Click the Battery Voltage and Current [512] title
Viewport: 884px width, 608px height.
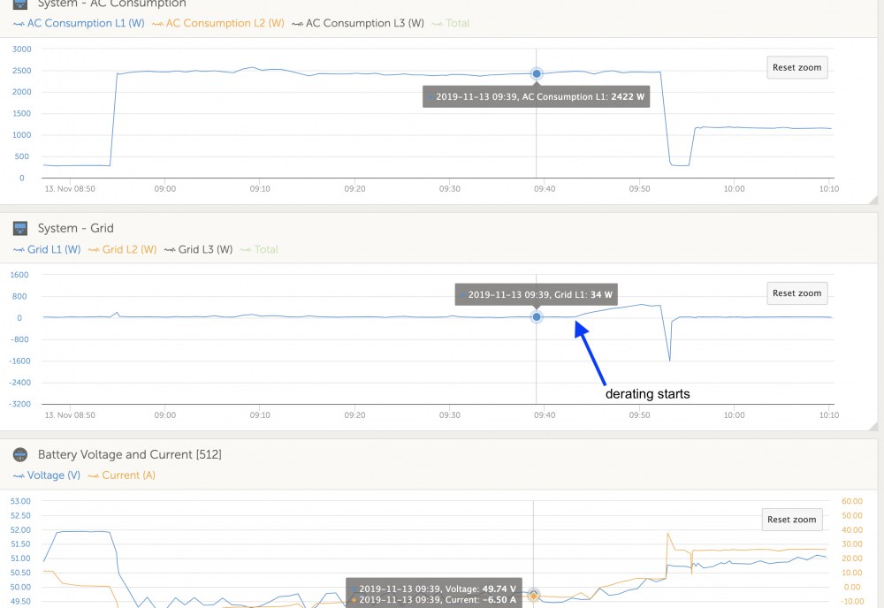pos(130,455)
